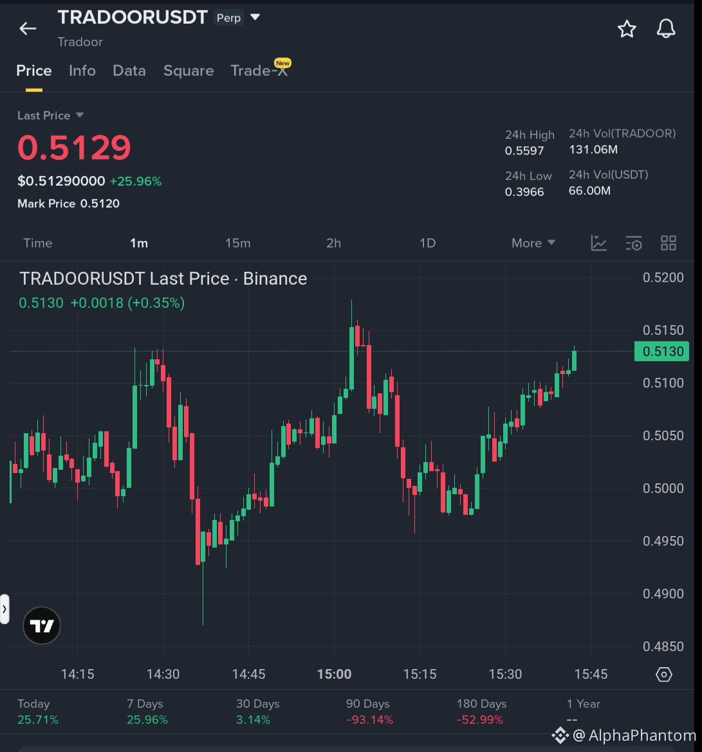Viewport: 702px width, 752px height.
Task: Select the 2h timeframe
Action: [x=334, y=243]
